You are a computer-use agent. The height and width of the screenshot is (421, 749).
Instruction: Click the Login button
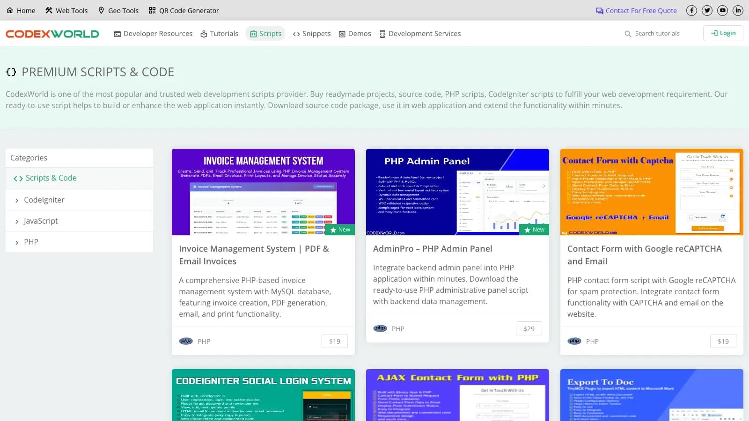pos(723,33)
